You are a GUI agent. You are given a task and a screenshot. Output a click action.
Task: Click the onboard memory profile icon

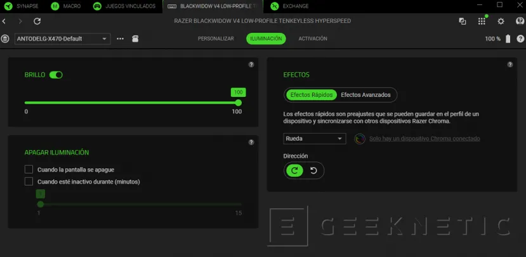pyautogui.click(x=135, y=39)
